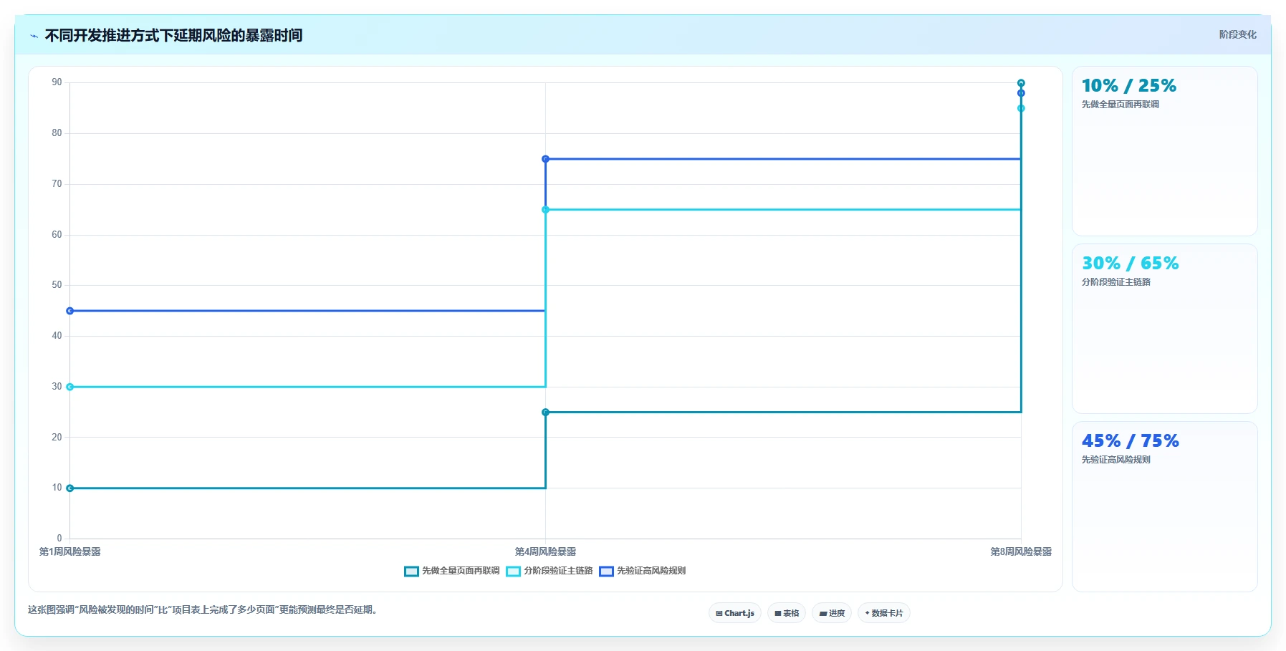This screenshot has width=1286, height=651.
Task: Select the 30% / 65% stat card
Action: (x=1164, y=329)
